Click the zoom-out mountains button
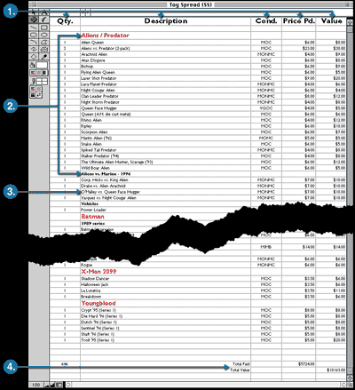 [x=47, y=385]
